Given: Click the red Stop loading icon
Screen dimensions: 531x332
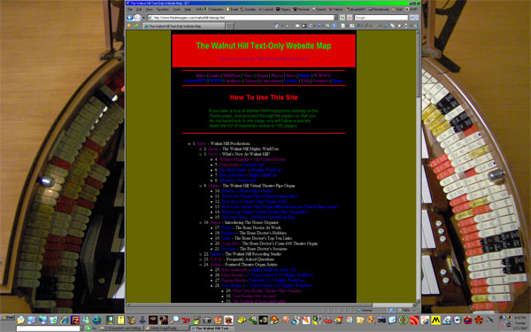Looking at the screenshot, I should [x=350, y=18].
